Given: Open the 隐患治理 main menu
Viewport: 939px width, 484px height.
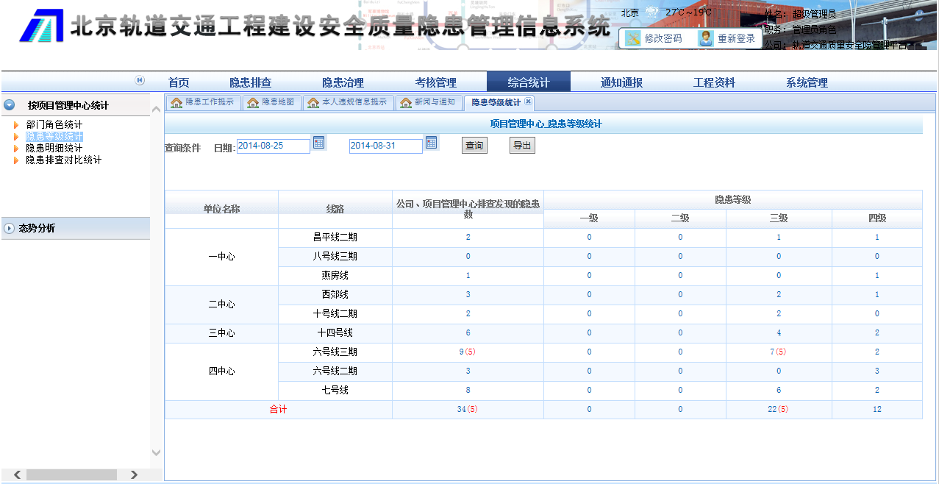Looking at the screenshot, I should (x=343, y=82).
